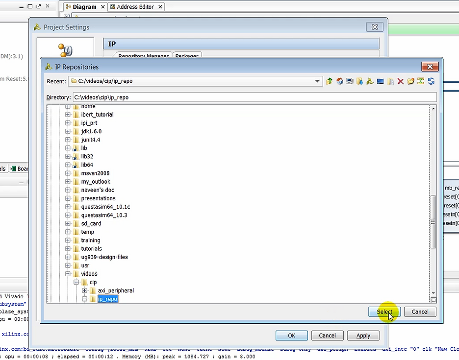The image size is (459, 360).
Task: Open the Packager tab under IP
Action: coord(187,56)
